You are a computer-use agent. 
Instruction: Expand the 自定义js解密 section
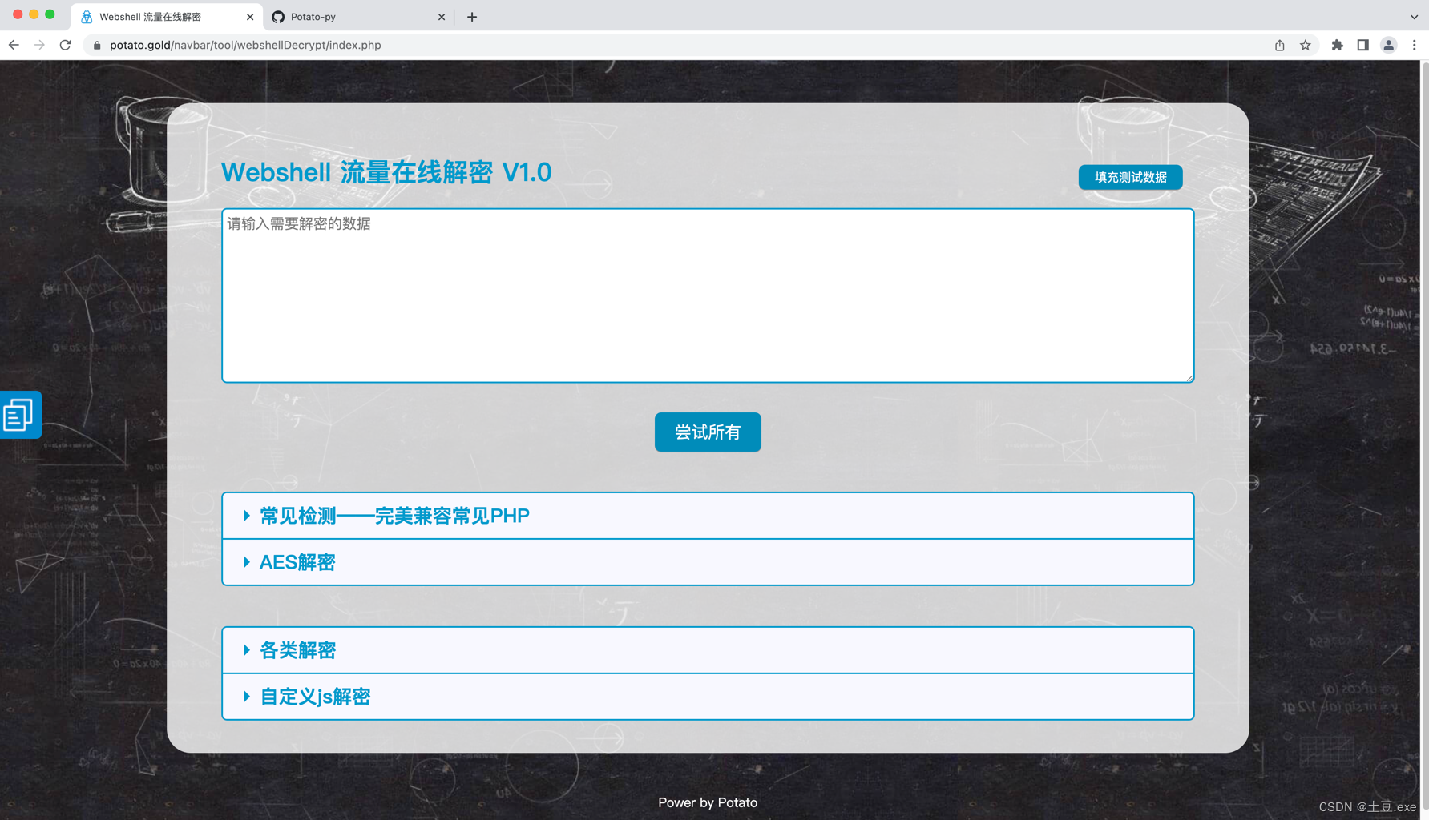pos(708,697)
